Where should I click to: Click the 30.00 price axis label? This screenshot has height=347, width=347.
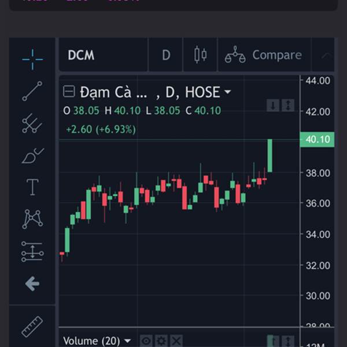tap(318, 296)
